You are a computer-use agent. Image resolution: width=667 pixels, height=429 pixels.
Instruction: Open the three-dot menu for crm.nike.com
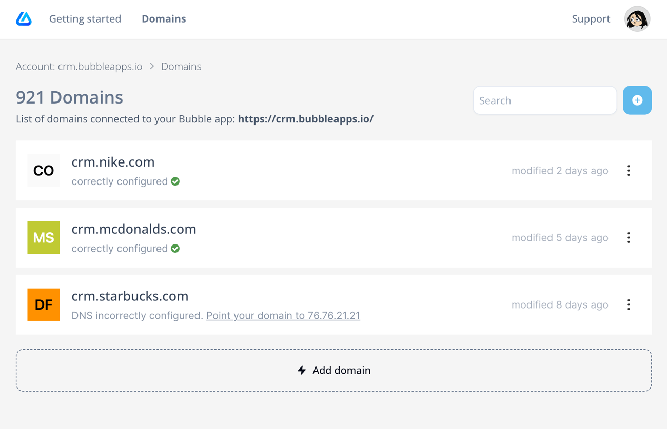point(629,171)
